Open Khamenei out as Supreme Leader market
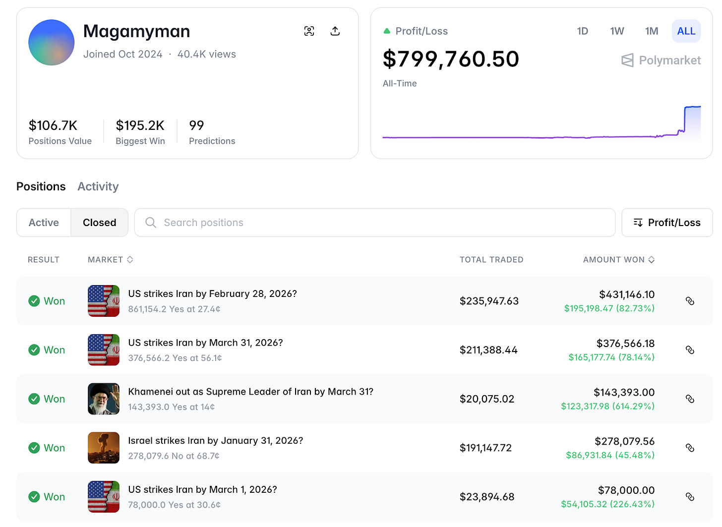 pyautogui.click(x=250, y=392)
